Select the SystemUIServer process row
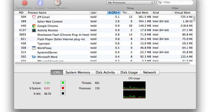 103,52
